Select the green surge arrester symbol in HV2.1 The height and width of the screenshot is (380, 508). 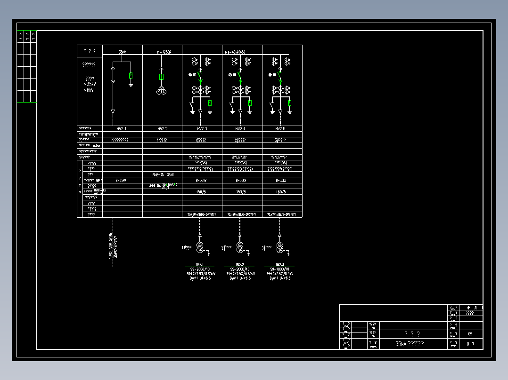(x=131, y=76)
